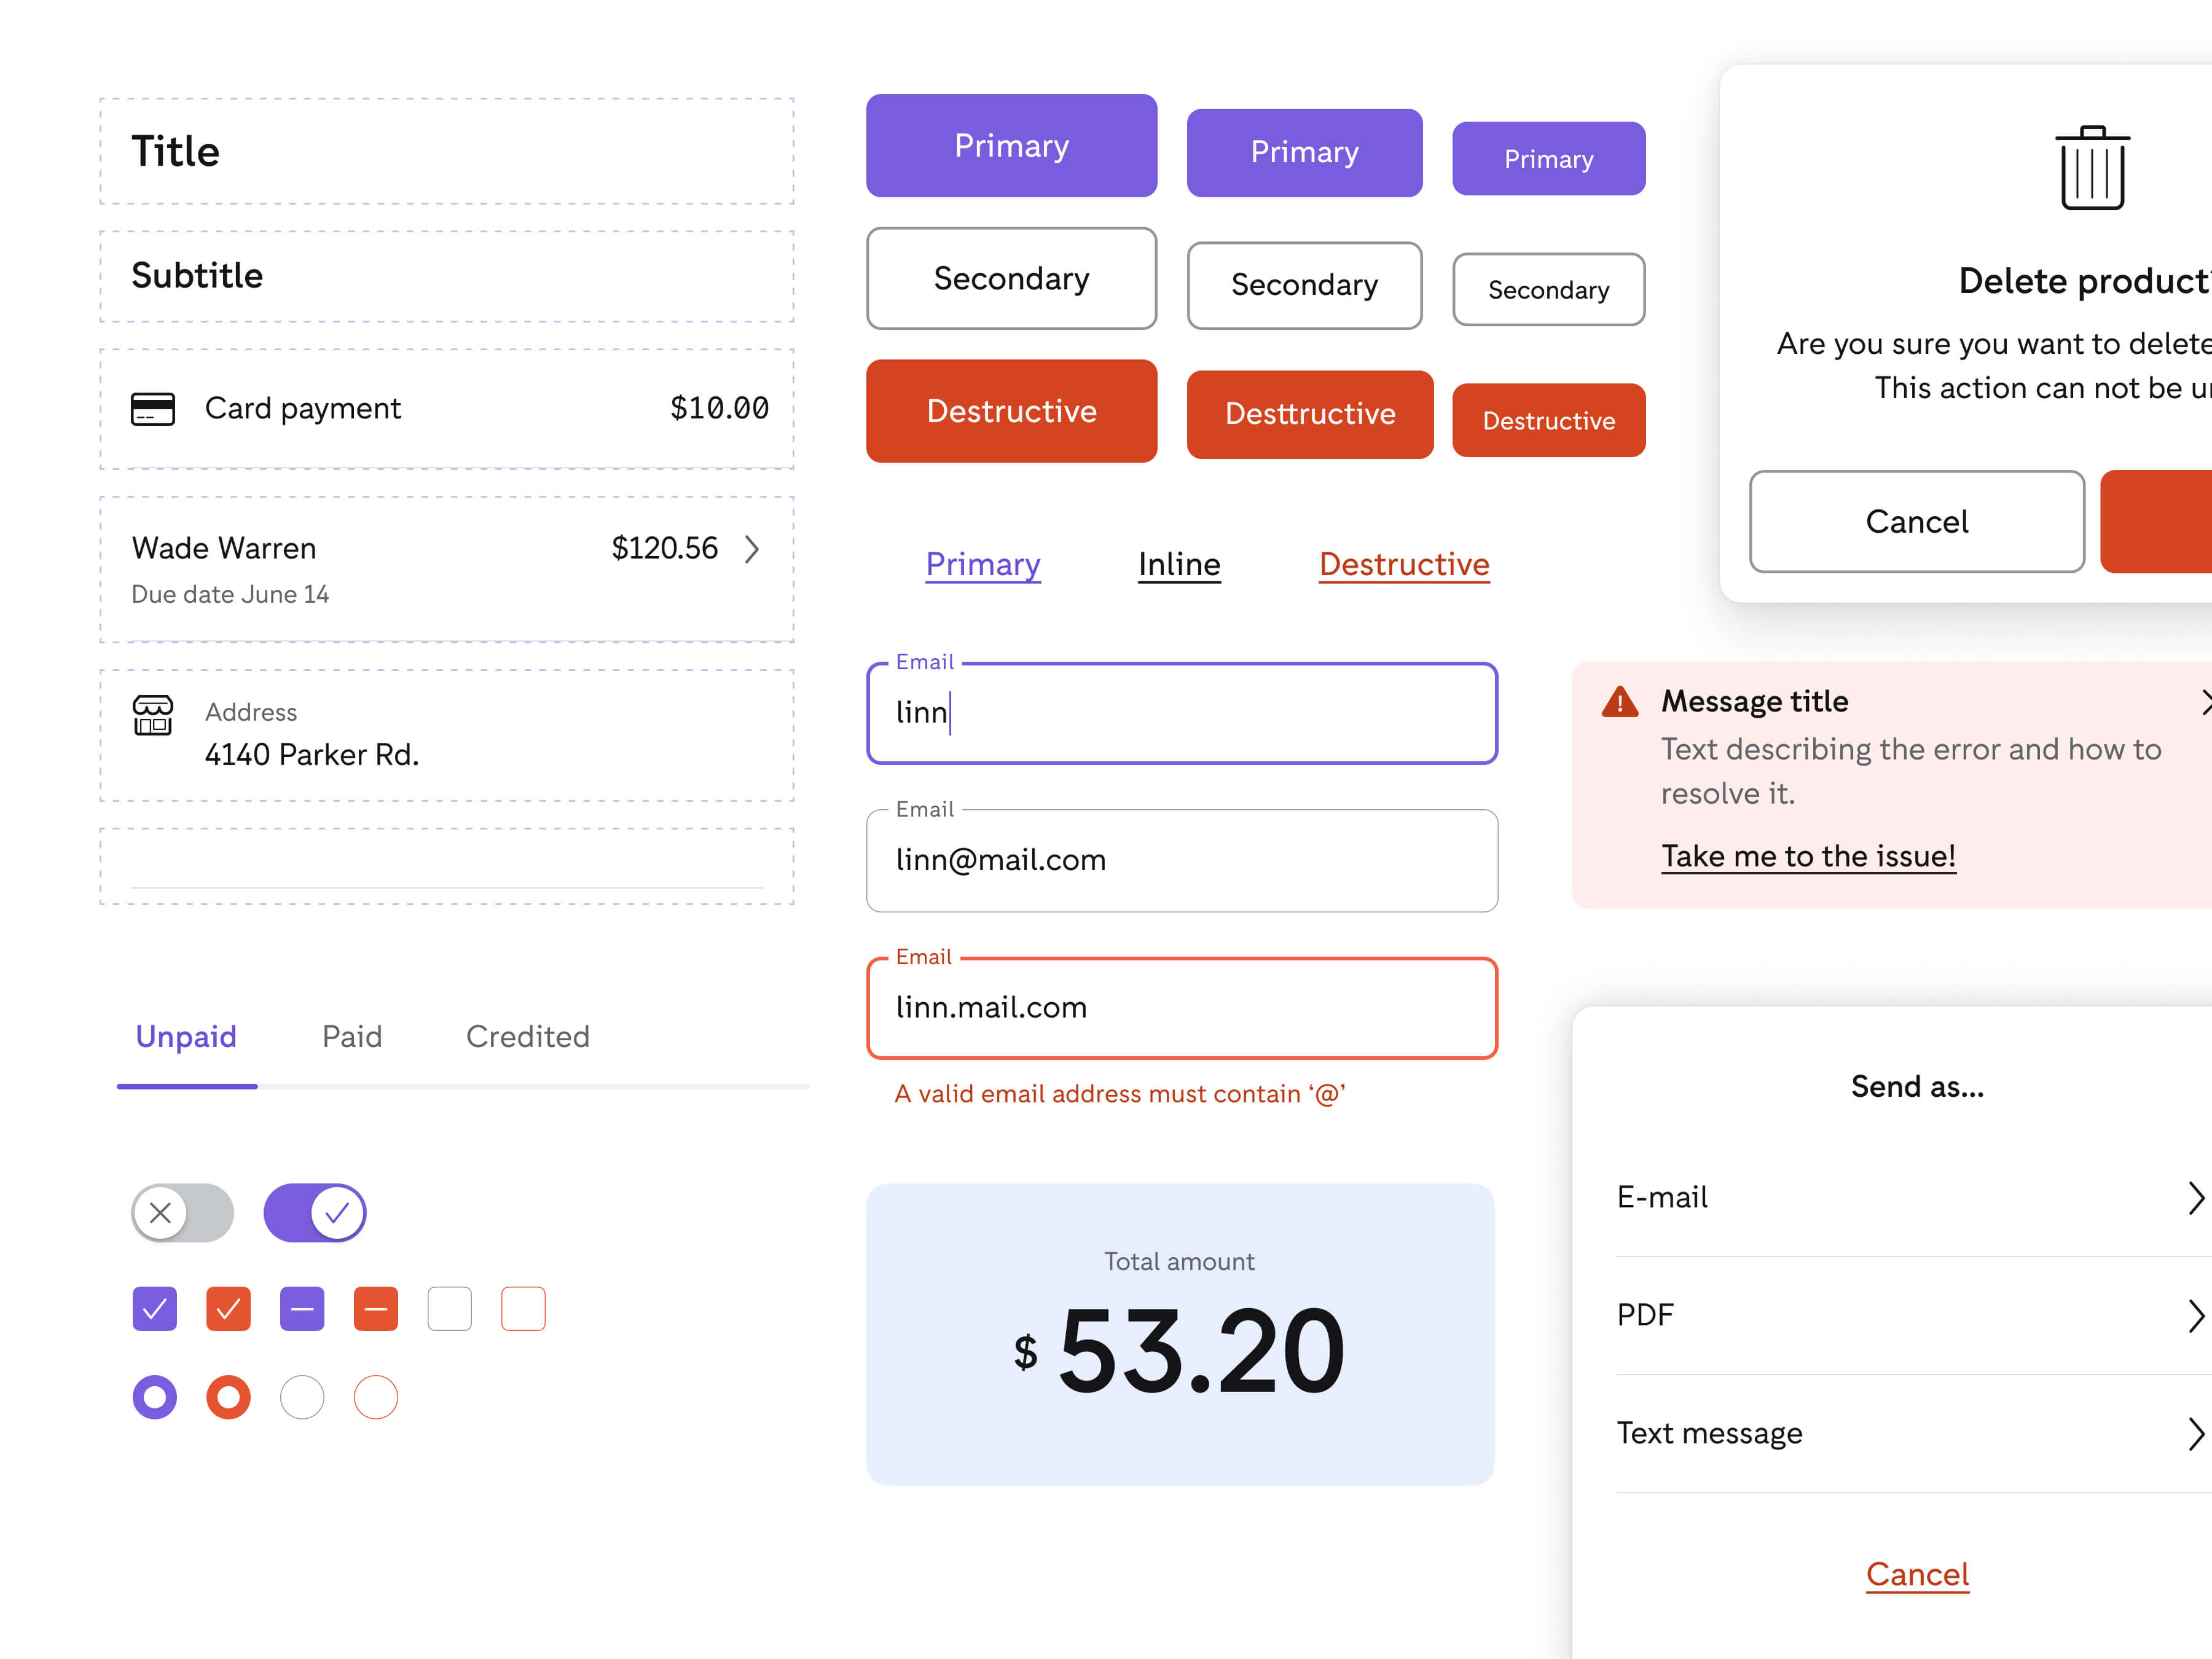Click the warning triangle icon in error message

point(1619,702)
